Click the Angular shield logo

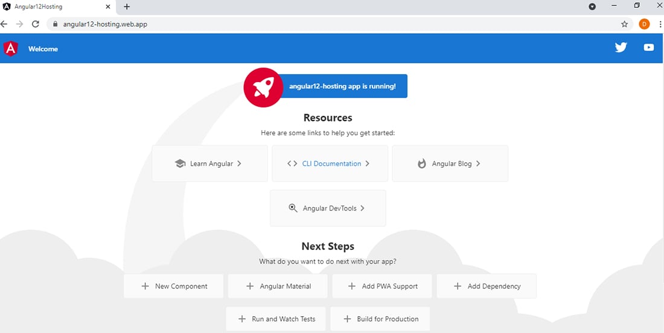tap(11, 49)
